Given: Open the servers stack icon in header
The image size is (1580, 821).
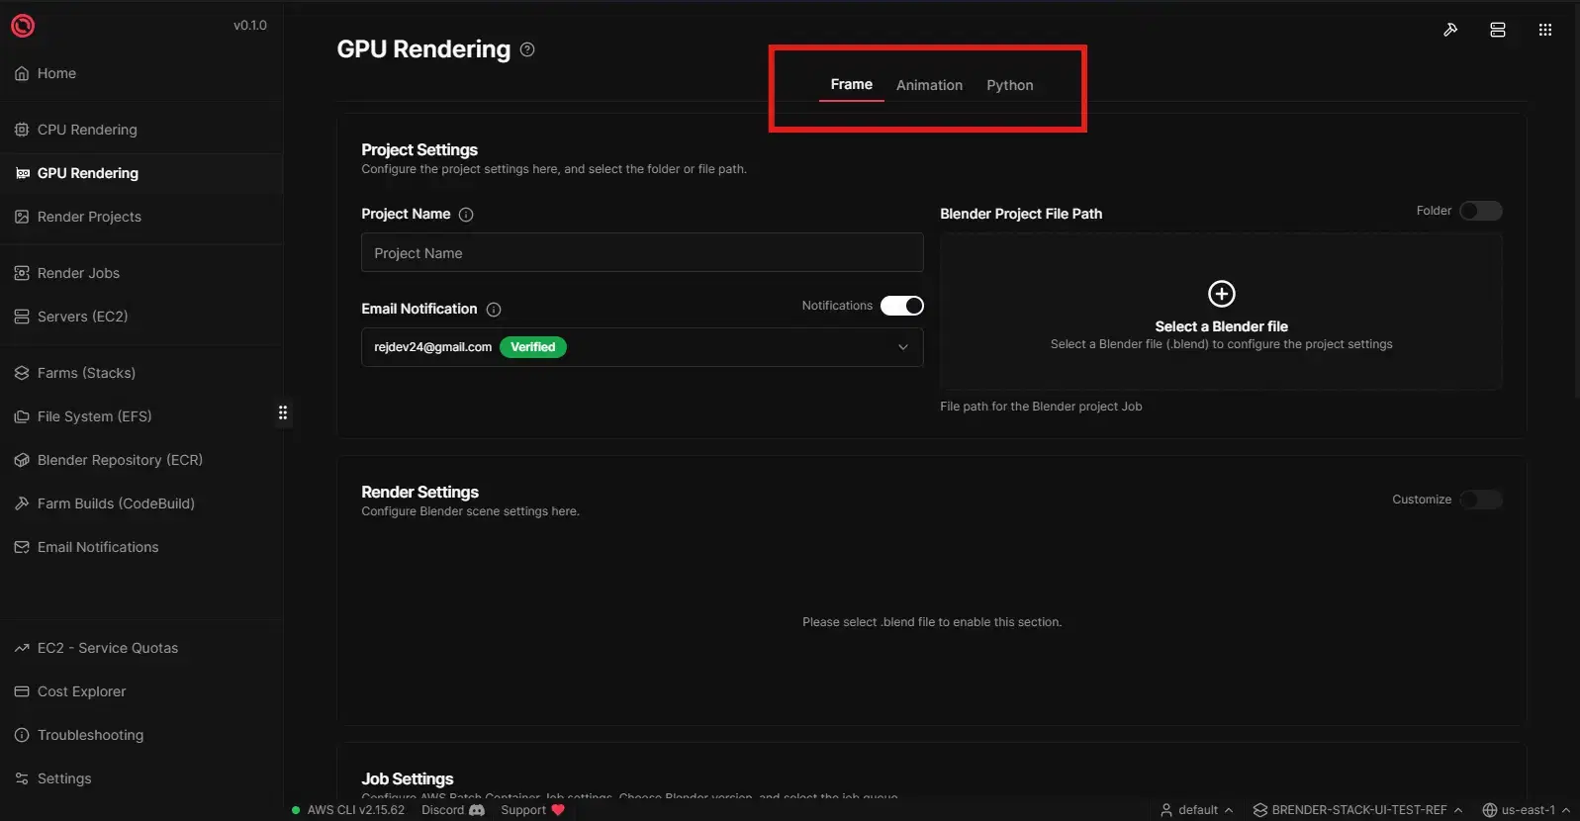Looking at the screenshot, I should click(1498, 30).
